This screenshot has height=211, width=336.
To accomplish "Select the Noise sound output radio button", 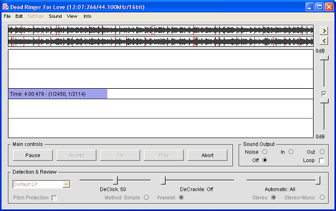I will pyautogui.click(x=265, y=152).
